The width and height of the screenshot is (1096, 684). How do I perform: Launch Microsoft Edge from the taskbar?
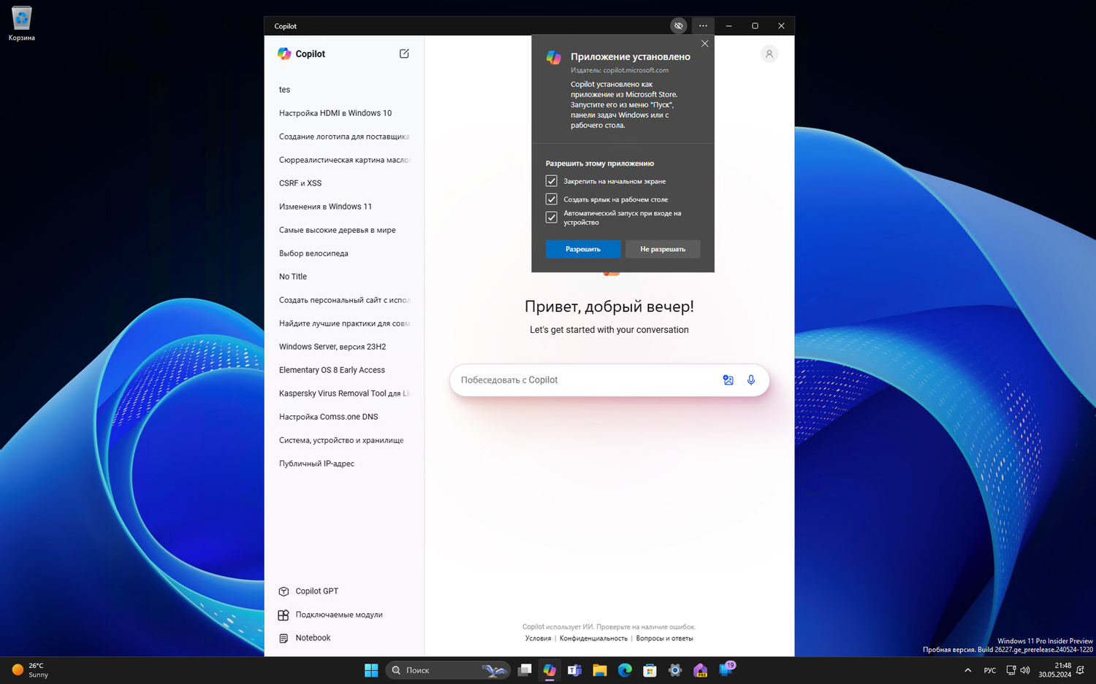625,670
